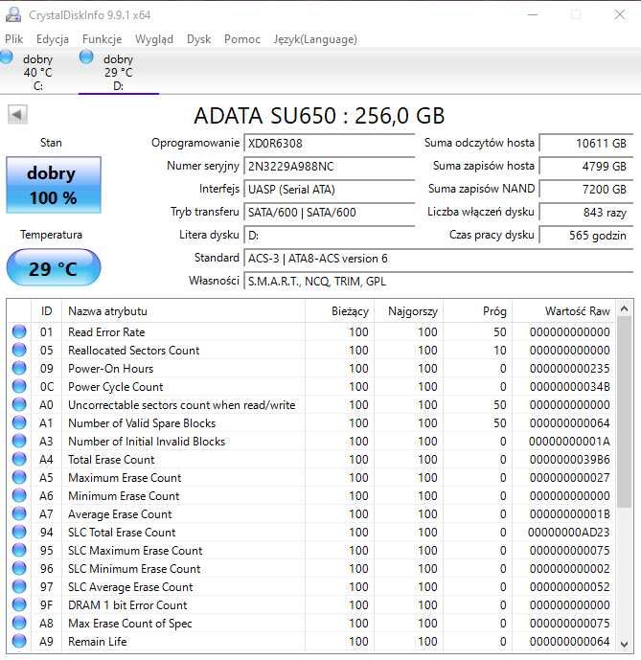Click status icon for Minimum Erase Count row A6
Viewport: 641px width, 660px height.
(x=19, y=495)
